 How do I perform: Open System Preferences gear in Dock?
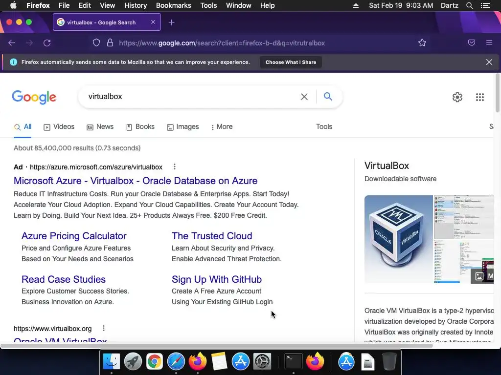(262, 361)
